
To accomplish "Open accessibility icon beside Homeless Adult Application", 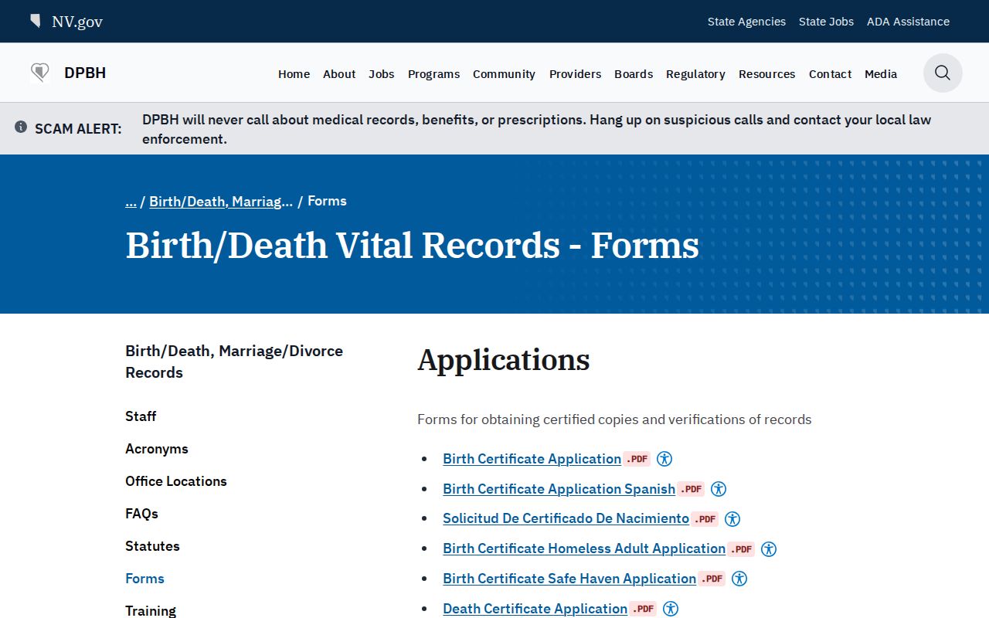I will (x=769, y=549).
